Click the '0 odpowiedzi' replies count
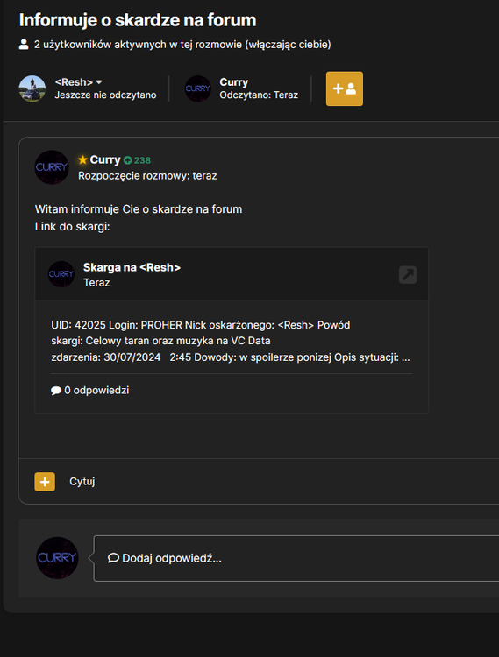 click(96, 391)
